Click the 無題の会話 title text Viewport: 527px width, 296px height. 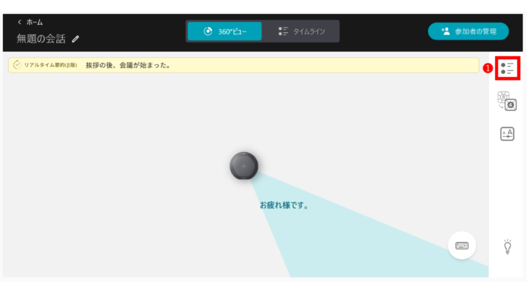41,39
